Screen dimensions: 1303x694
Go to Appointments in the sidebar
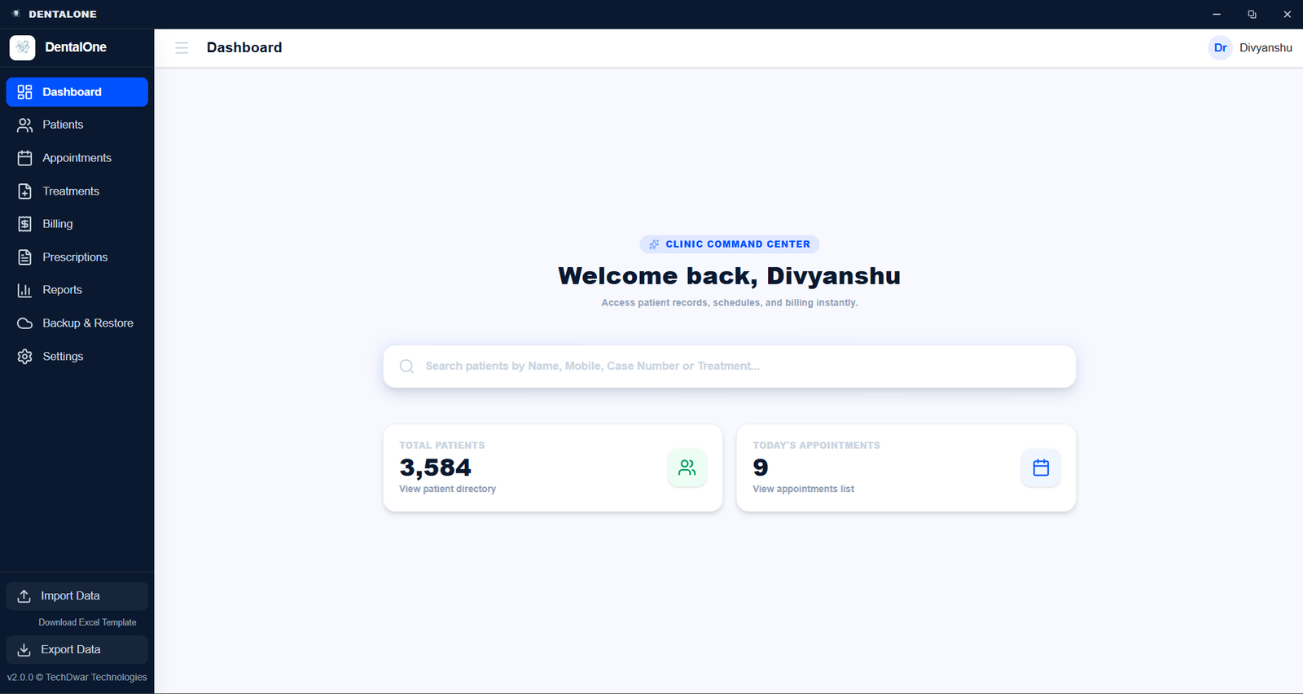pyautogui.click(x=77, y=158)
